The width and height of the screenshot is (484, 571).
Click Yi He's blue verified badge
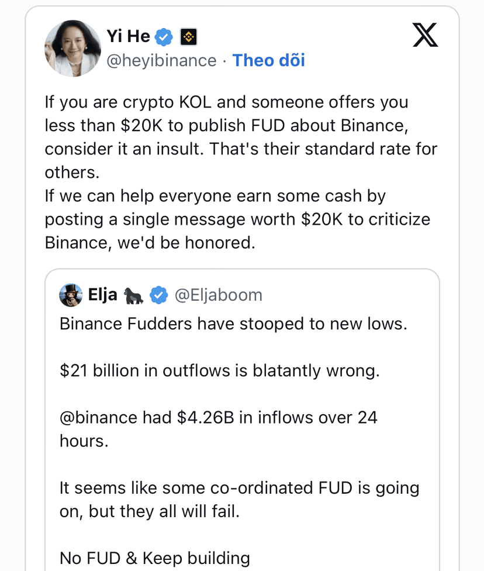165,37
